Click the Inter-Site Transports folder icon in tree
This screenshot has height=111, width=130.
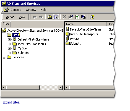click(14, 44)
